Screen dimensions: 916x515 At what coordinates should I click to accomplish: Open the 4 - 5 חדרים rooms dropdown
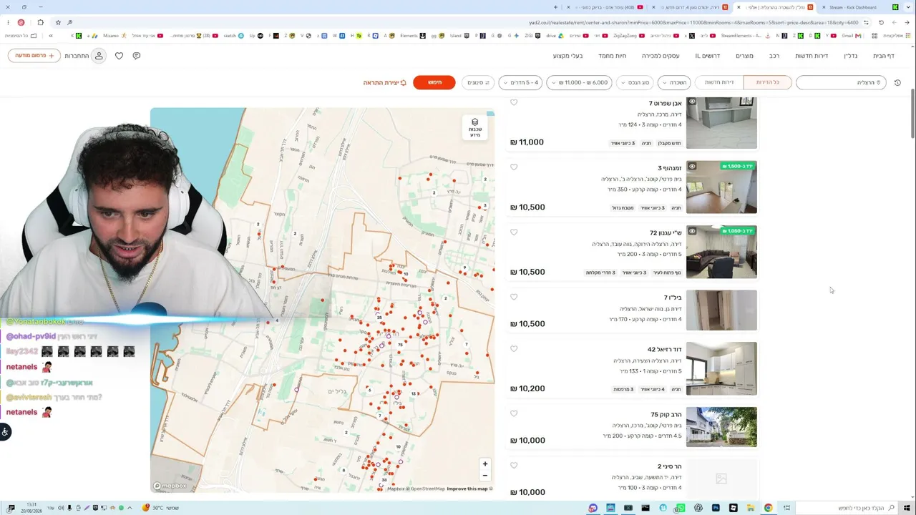[x=520, y=82]
